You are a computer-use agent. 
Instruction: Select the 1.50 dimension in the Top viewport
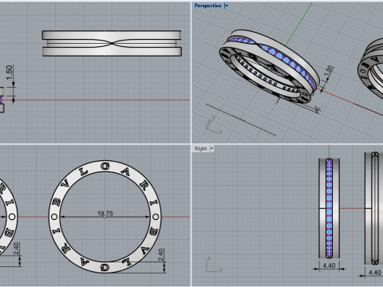9,73
